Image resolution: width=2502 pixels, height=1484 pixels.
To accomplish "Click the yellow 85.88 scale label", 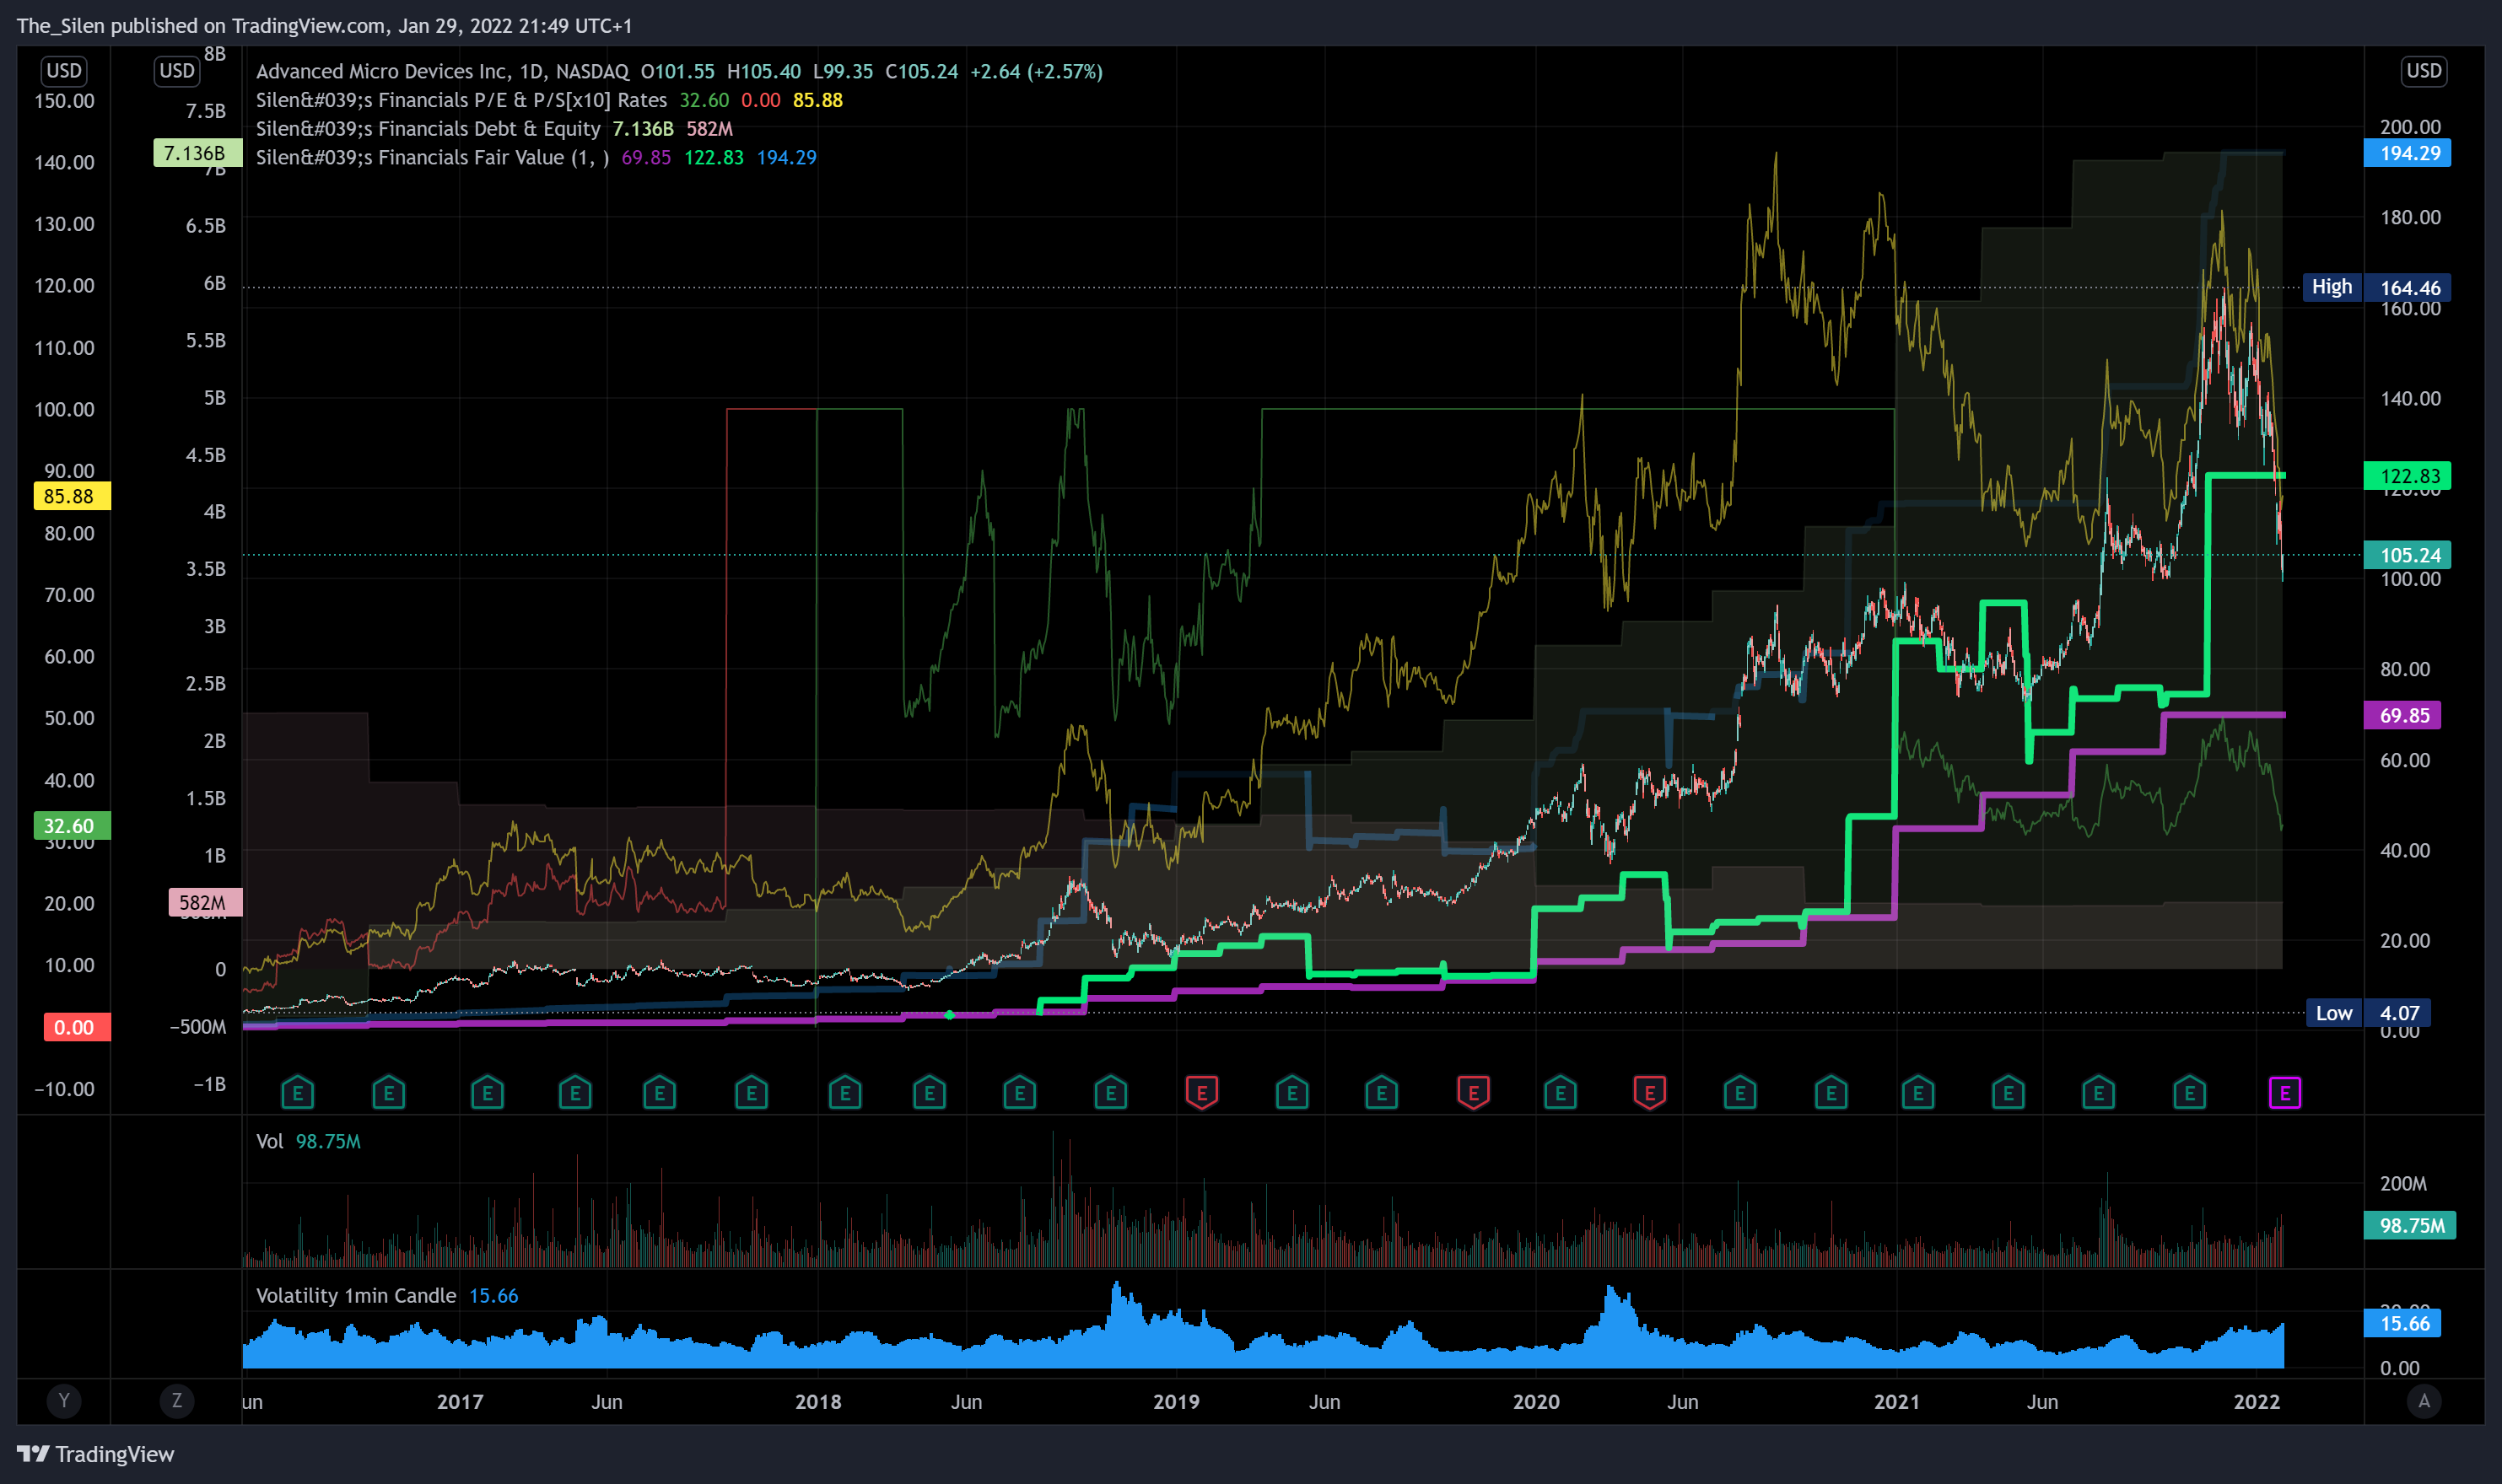I will [x=72, y=496].
